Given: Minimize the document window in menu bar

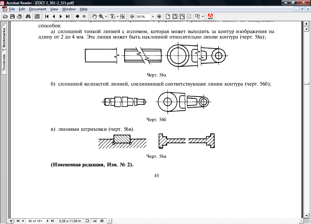Looking at the screenshot, I should tap(296, 9).
